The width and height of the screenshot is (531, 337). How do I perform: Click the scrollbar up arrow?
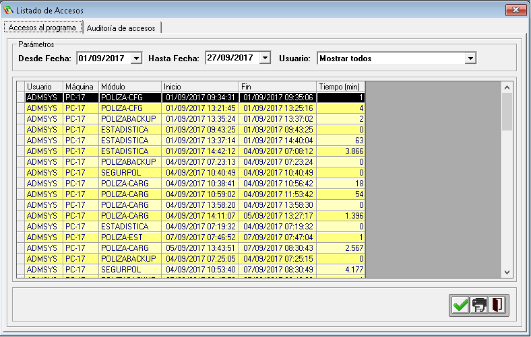[507, 87]
